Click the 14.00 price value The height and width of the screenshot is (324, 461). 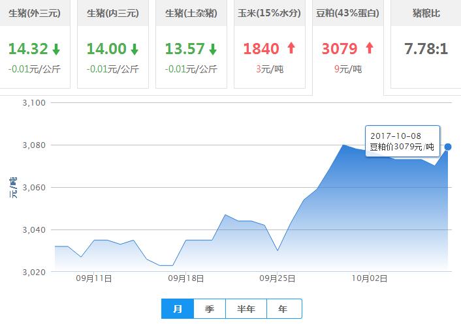click(x=106, y=49)
